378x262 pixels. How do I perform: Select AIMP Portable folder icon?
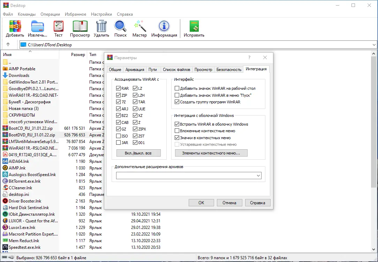pos(5,69)
